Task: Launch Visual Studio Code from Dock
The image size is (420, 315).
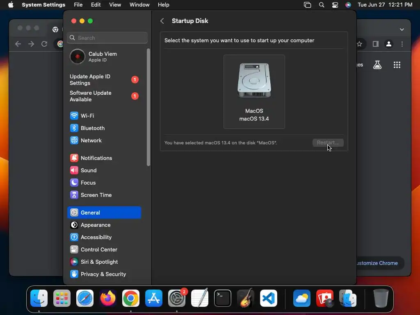Action: pyautogui.click(x=268, y=298)
